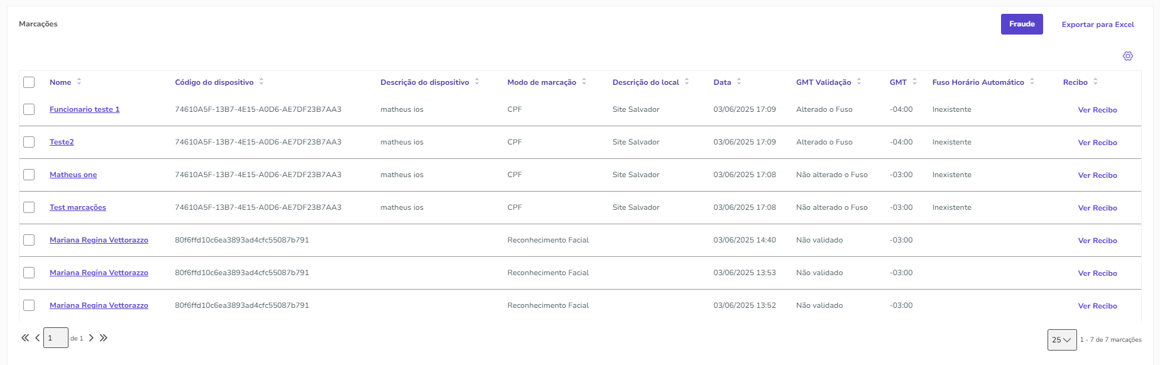Click the page number input field

tap(55, 338)
